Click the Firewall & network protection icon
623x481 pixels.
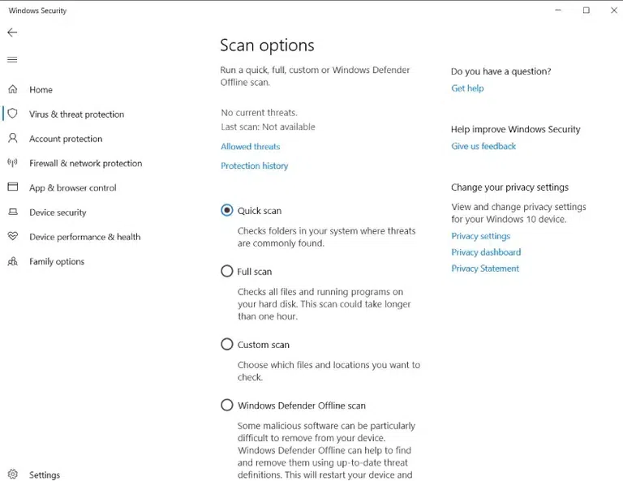pos(13,163)
